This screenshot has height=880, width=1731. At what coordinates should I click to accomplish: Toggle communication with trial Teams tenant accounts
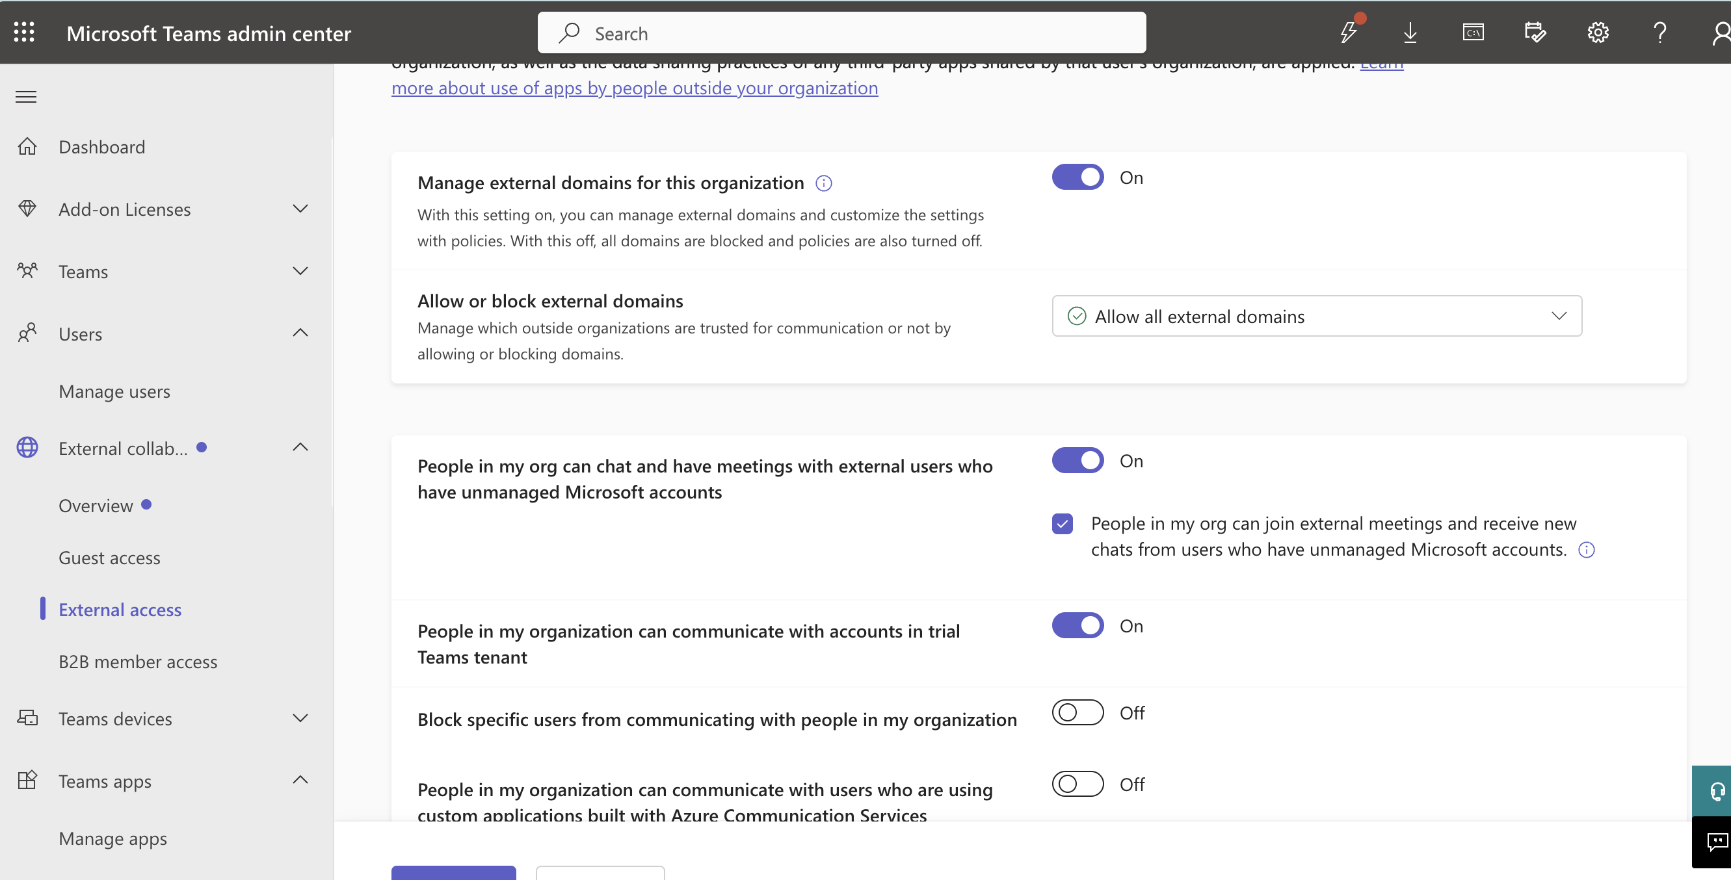point(1078,625)
